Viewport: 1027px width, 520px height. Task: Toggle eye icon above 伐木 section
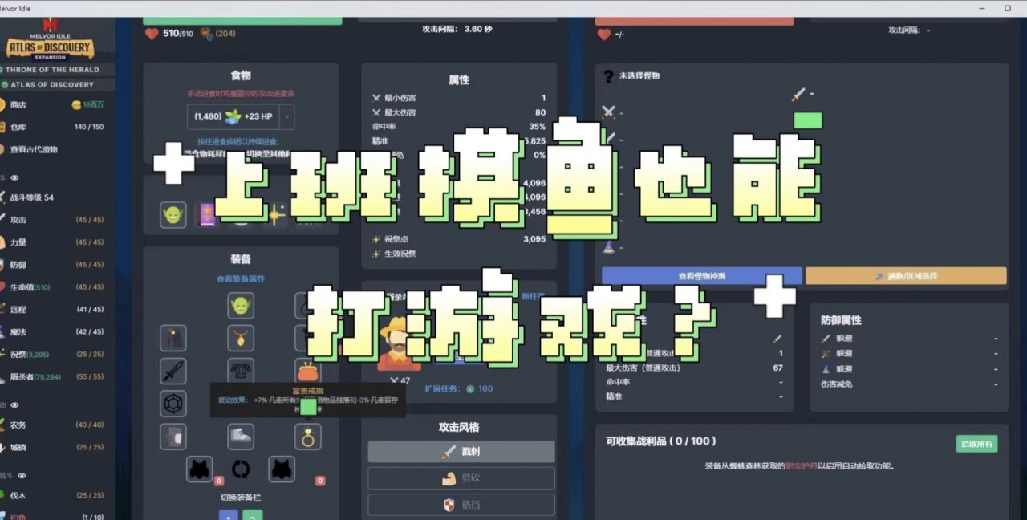point(22,476)
